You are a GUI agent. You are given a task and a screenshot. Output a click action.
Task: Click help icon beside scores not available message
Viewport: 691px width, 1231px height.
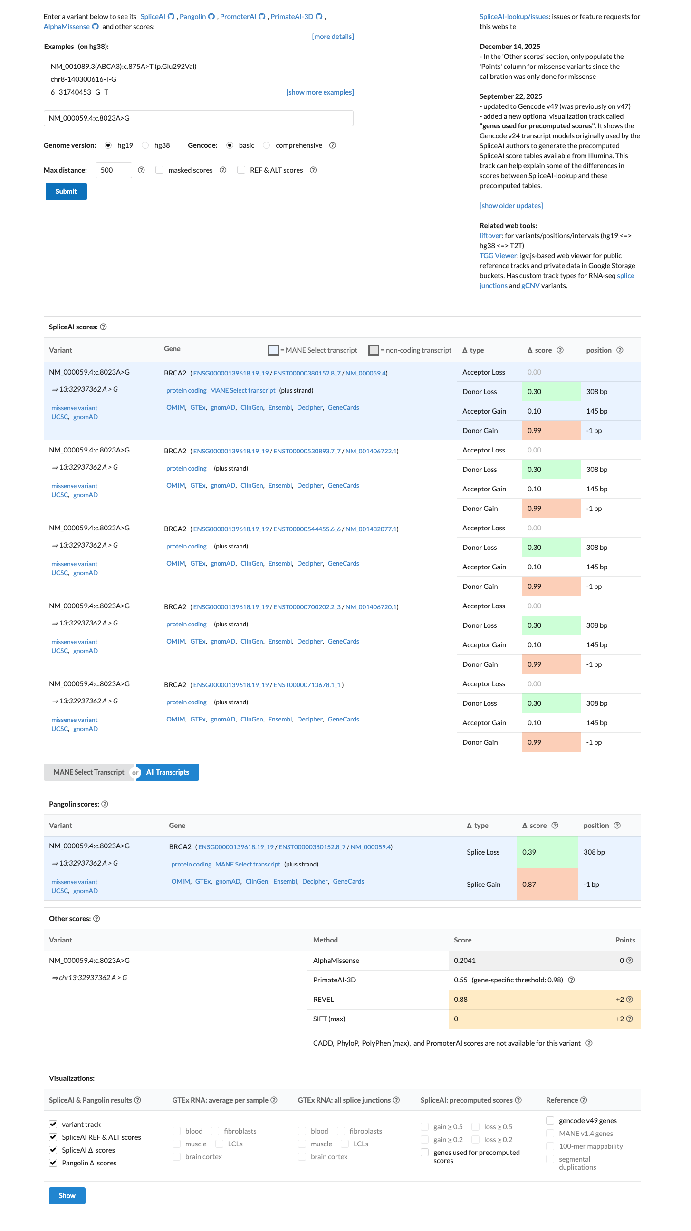[x=589, y=1044]
